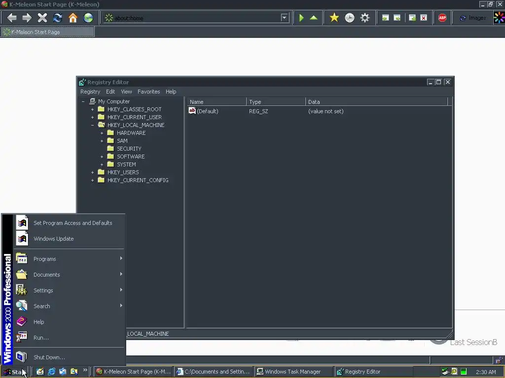505x378 pixels.
Task: Click the green Up arrow icon
Action: 314,18
